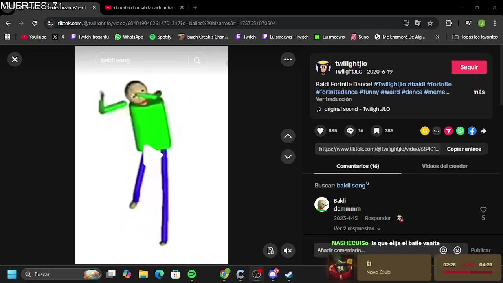Expand 'Ver 2 respuestas' under Baldi's comment
The width and height of the screenshot is (503, 283).
[x=357, y=228]
